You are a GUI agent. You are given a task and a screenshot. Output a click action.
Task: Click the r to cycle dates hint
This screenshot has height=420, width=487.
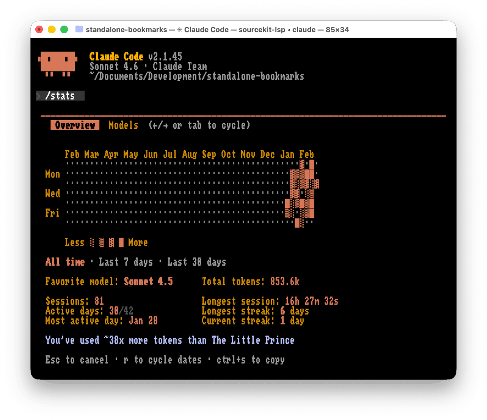[162, 359]
